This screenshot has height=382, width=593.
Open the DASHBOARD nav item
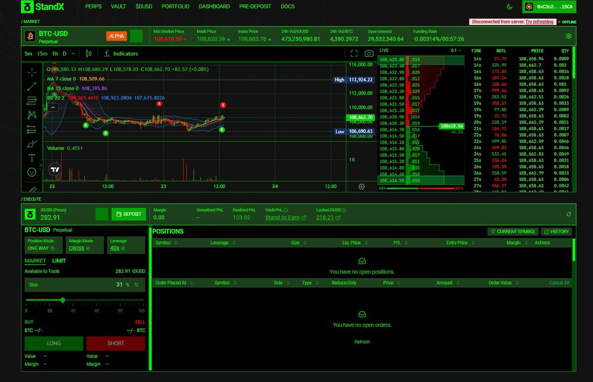214,7
